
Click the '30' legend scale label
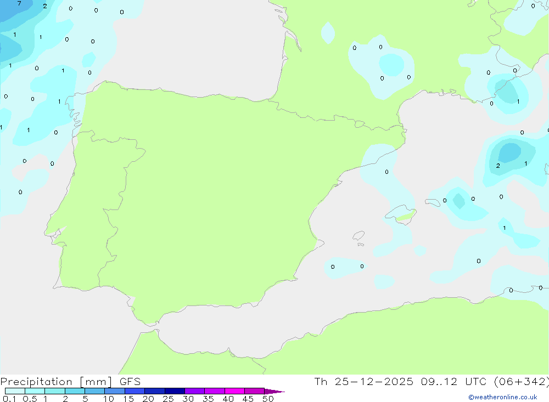[x=188, y=399]
